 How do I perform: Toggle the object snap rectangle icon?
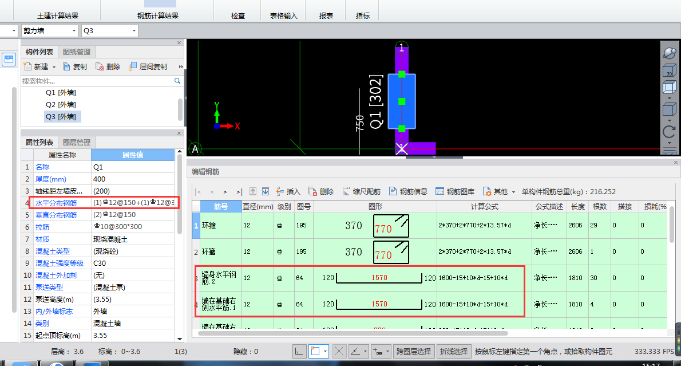point(315,351)
